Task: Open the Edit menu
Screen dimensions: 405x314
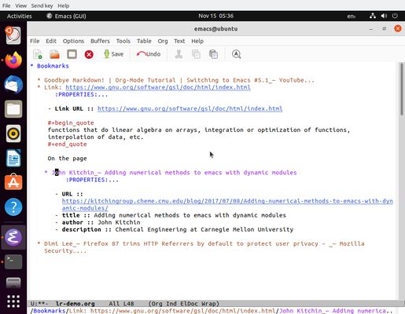Action: click(x=51, y=41)
